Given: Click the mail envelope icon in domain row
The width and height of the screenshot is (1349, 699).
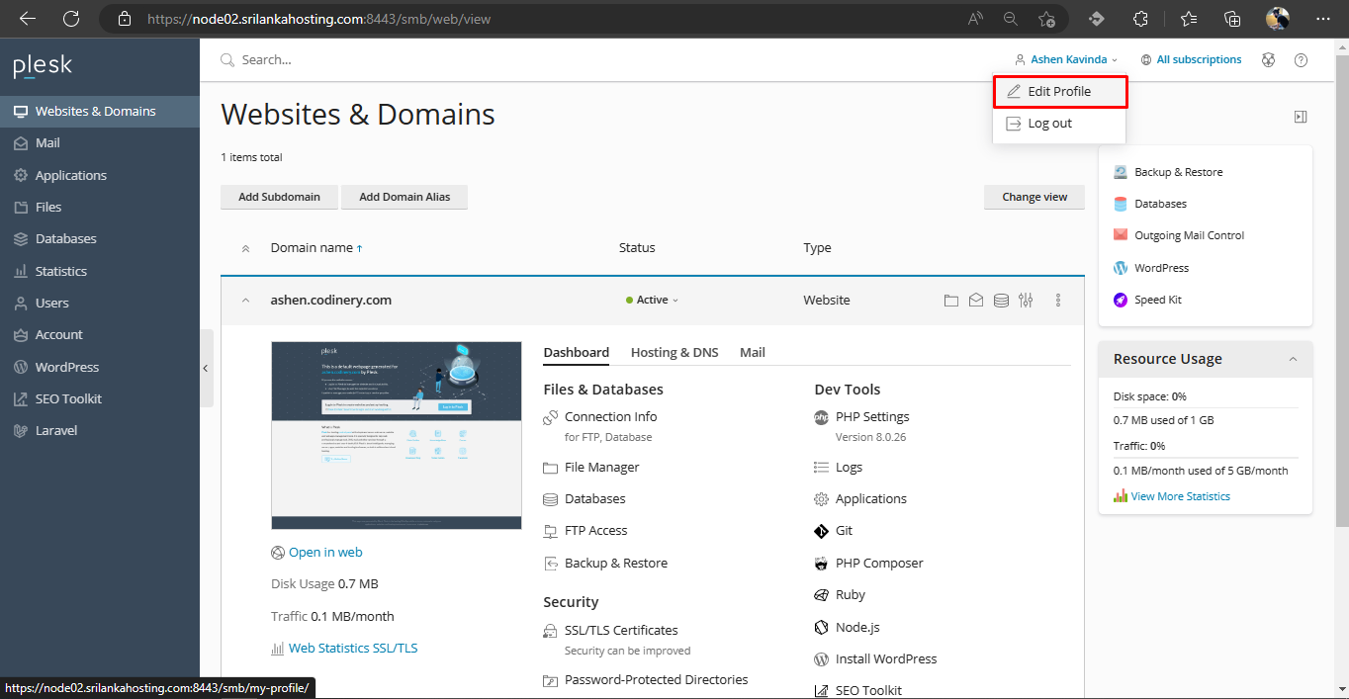Looking at the screenshot, I should pyautogui.click(x=976, y=301).
